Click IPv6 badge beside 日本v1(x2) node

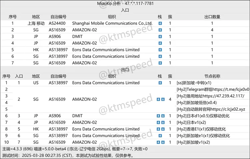coord(163,123)
